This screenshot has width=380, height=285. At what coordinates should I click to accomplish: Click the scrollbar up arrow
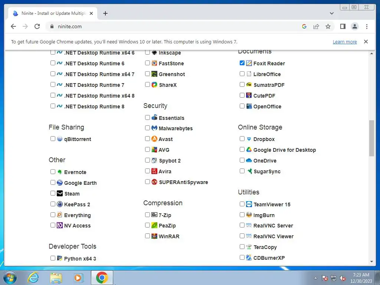[371, 53]
